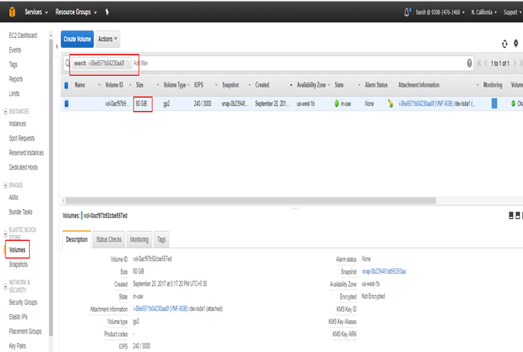Image resolution: width=523 pixels, height=352 pixels.
Task: Open the Resource Groups dropdown
Action: coord(76,12)
